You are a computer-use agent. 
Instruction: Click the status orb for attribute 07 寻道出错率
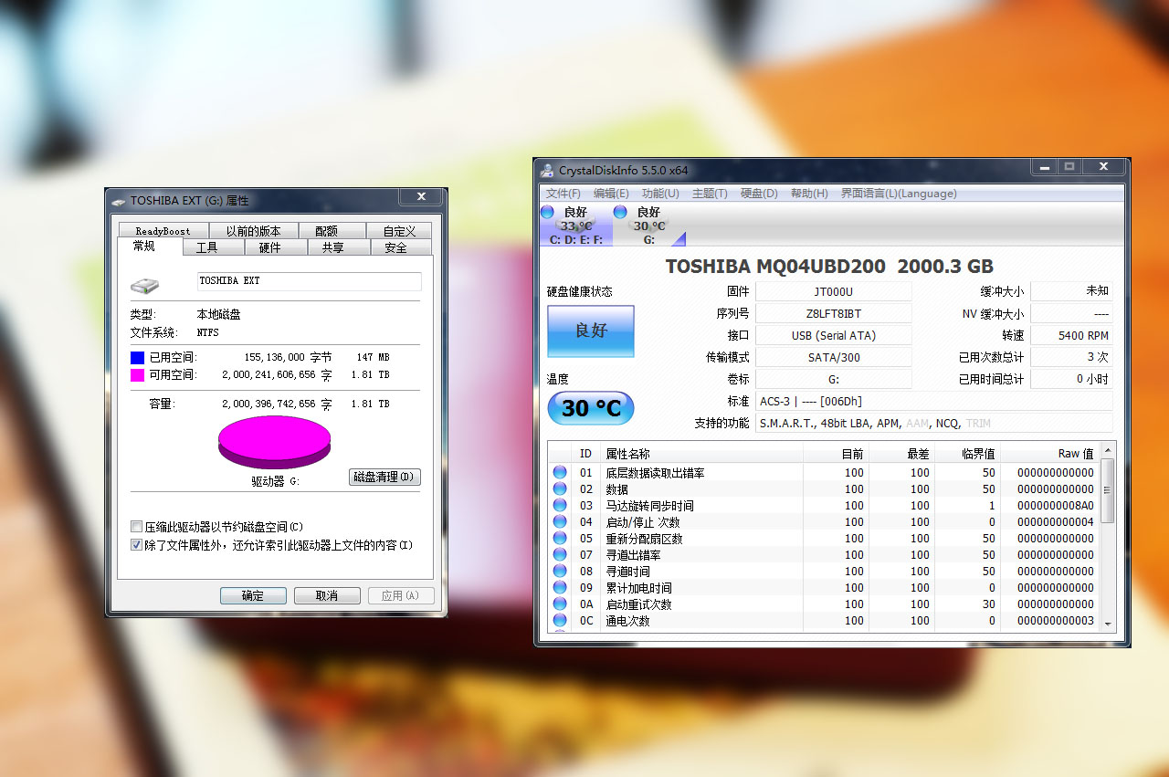[x=560, y=554]
